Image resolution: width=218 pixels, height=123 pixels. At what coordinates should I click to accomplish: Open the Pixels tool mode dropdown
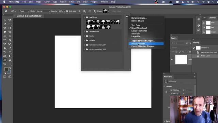pyautogui.click(x=24, y=11)
